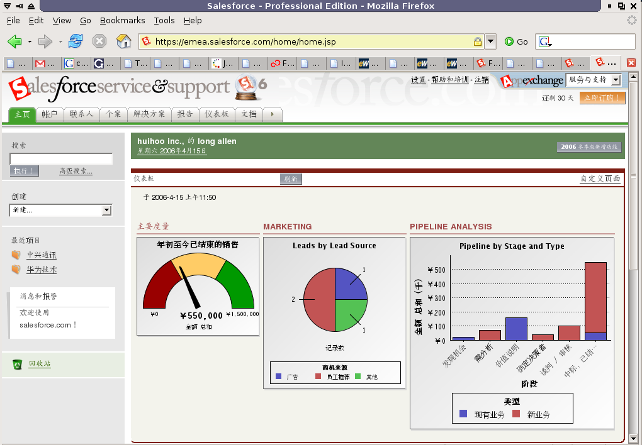Select the 报告 reports tab
This screenshot has height=445, width=642.
pyautogui.click(x=185, y=114)
